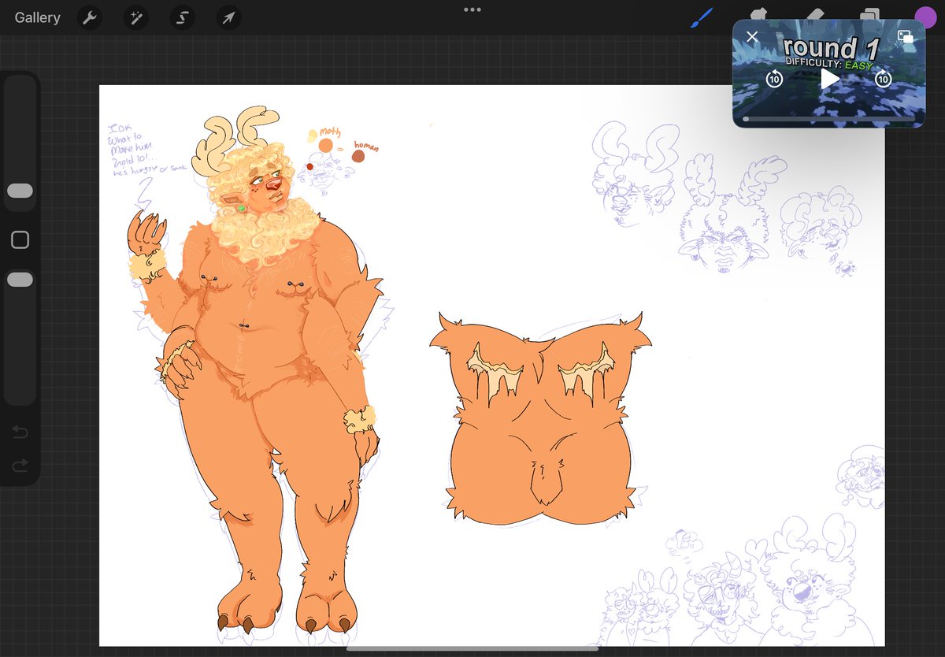Viewport: 945px width, 657px height.
Task: Rewind the video 10 seconds
Action: [x=774, y=79]
